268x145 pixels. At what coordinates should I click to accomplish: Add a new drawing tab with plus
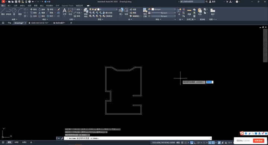point(71,23)
